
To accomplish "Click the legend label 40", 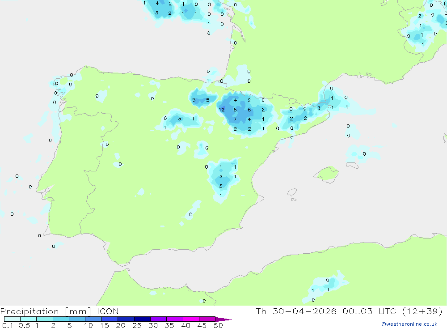I will [186, 325].
